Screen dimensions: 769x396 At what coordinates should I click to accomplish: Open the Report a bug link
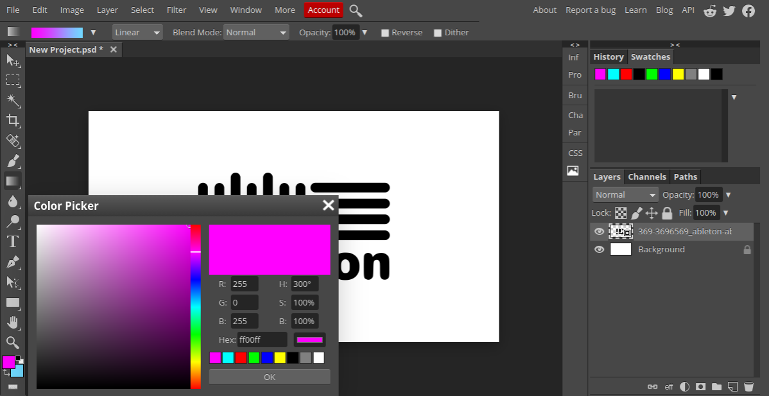[591, 10]
